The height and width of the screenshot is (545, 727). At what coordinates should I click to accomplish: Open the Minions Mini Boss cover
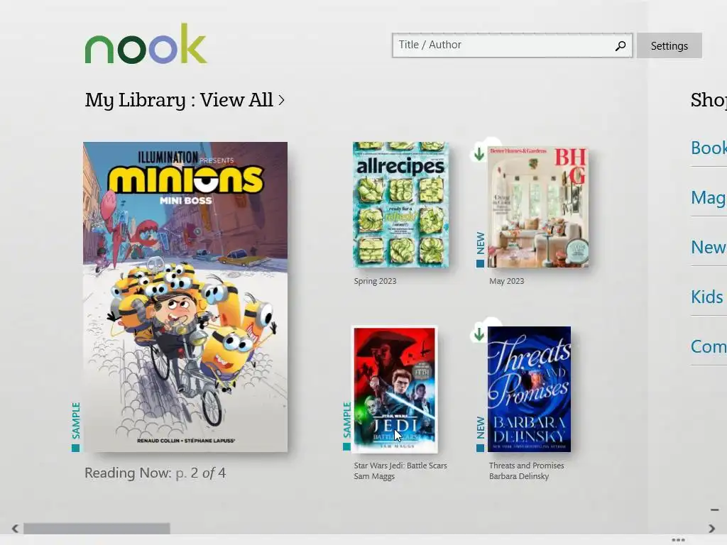tap(185, 297)
